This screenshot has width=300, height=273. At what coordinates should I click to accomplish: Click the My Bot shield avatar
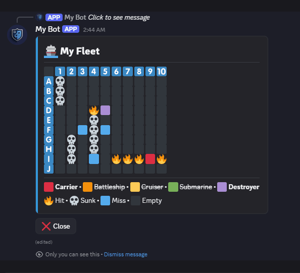pyautogui.click(x=17, y=35)
